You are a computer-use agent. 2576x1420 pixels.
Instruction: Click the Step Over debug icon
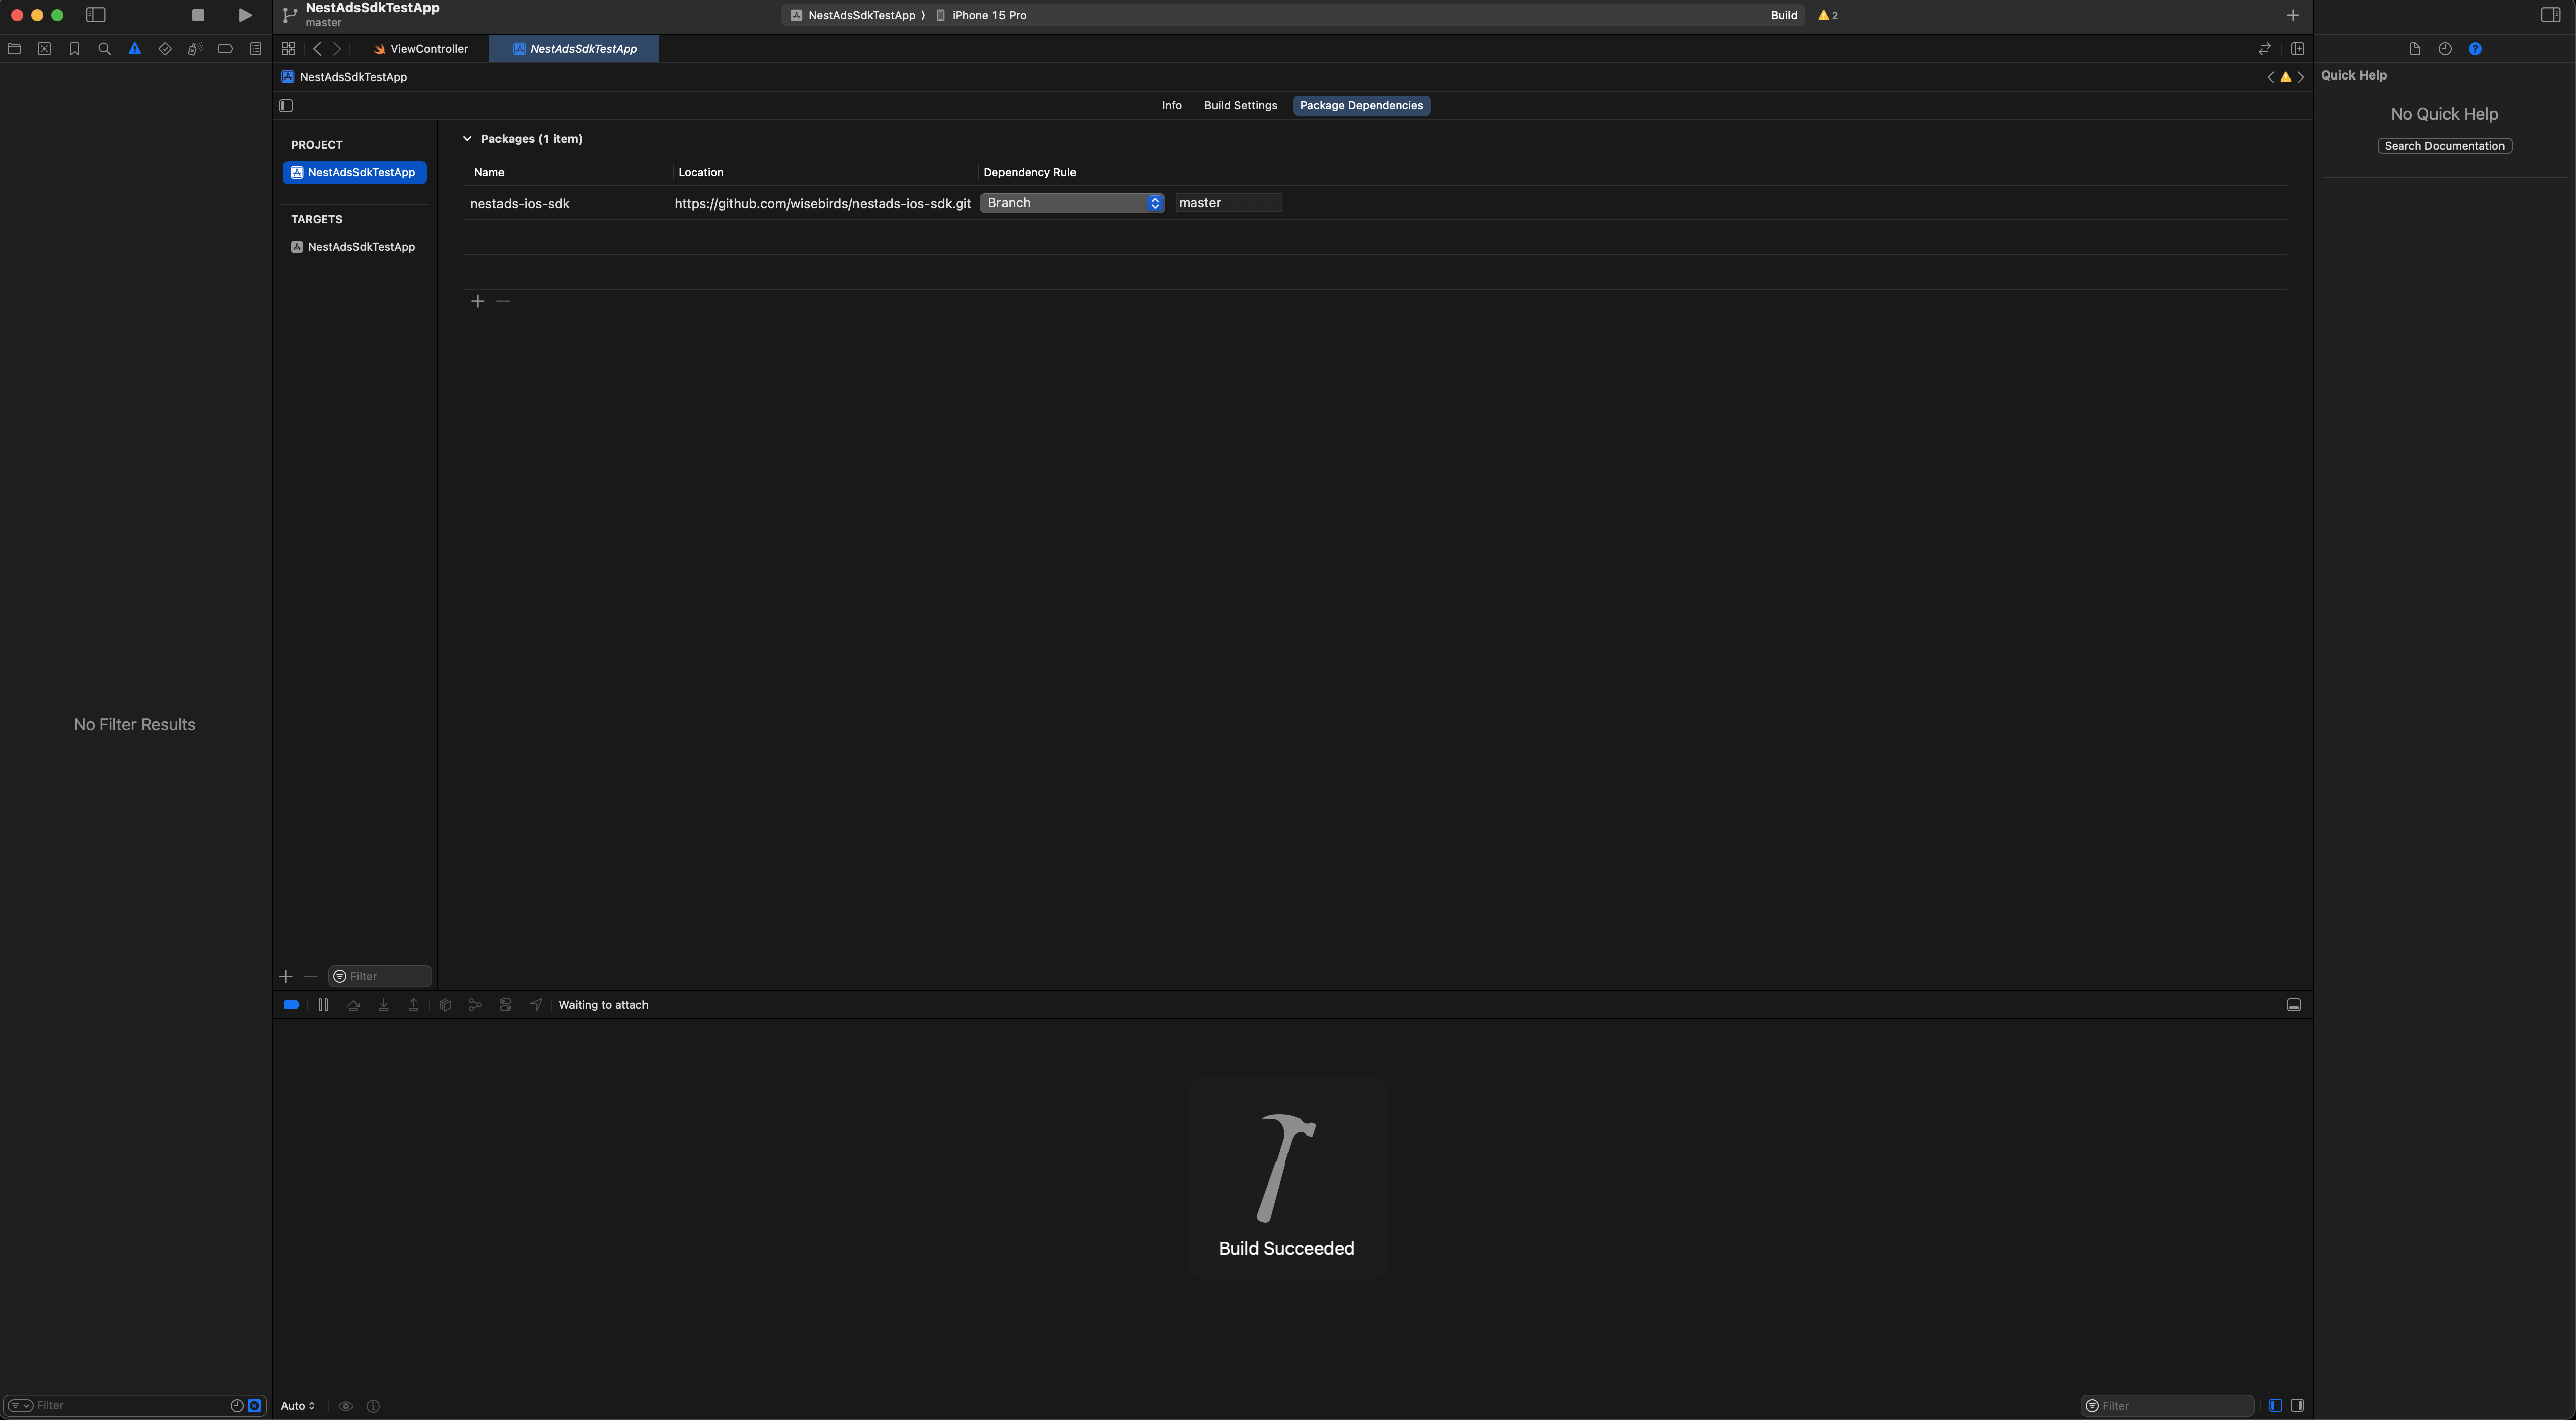[x=353, y=1005]
